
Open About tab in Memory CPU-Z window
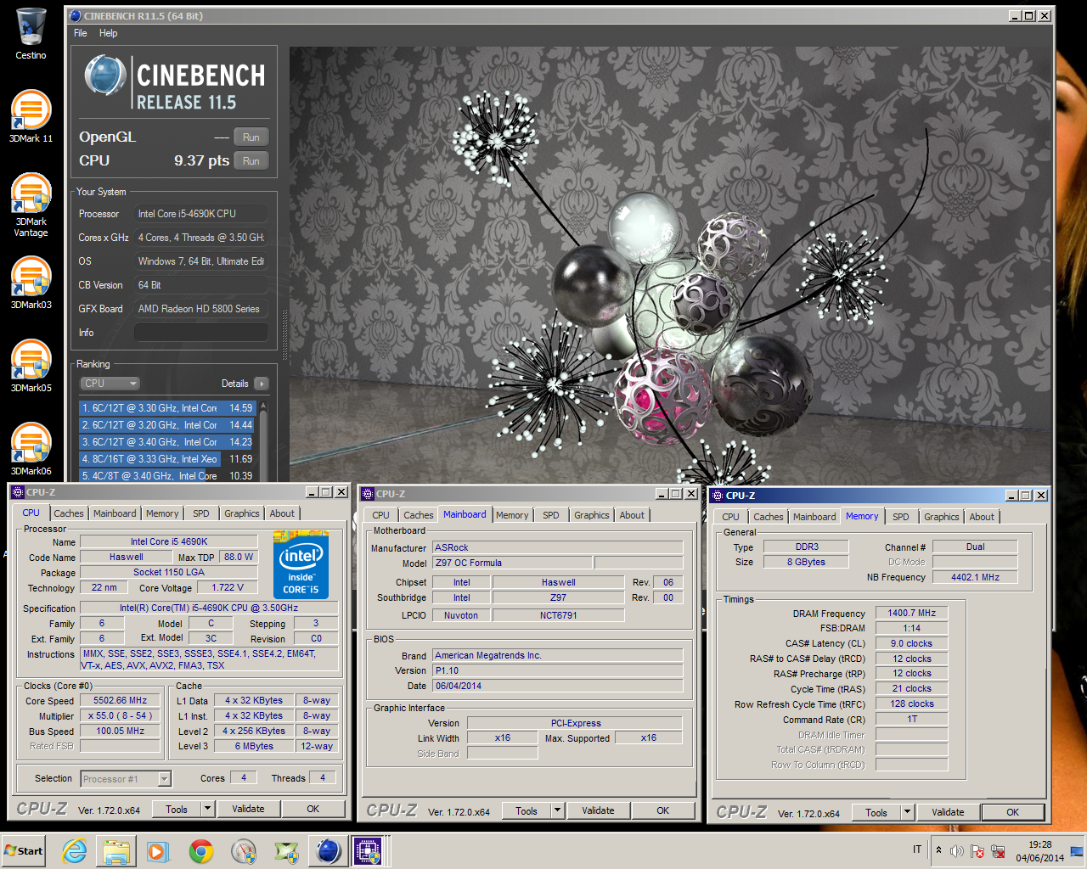(x=982, y=517)
